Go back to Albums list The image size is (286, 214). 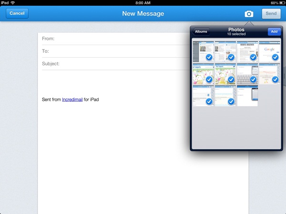click(201, 31)
